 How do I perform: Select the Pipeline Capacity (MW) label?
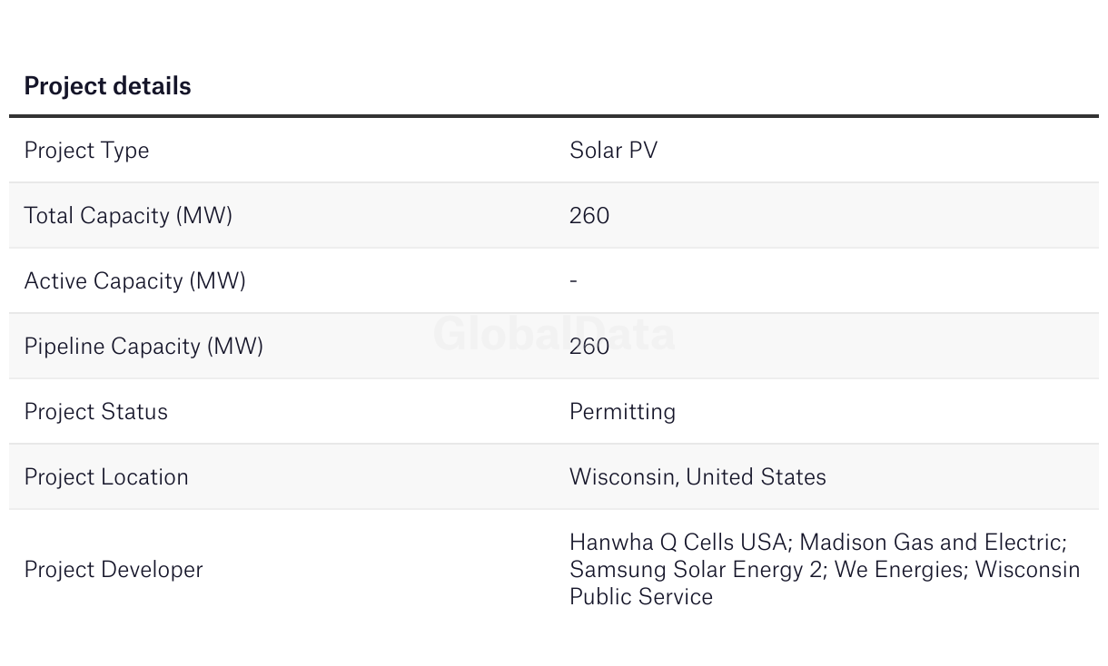point(143,347)
